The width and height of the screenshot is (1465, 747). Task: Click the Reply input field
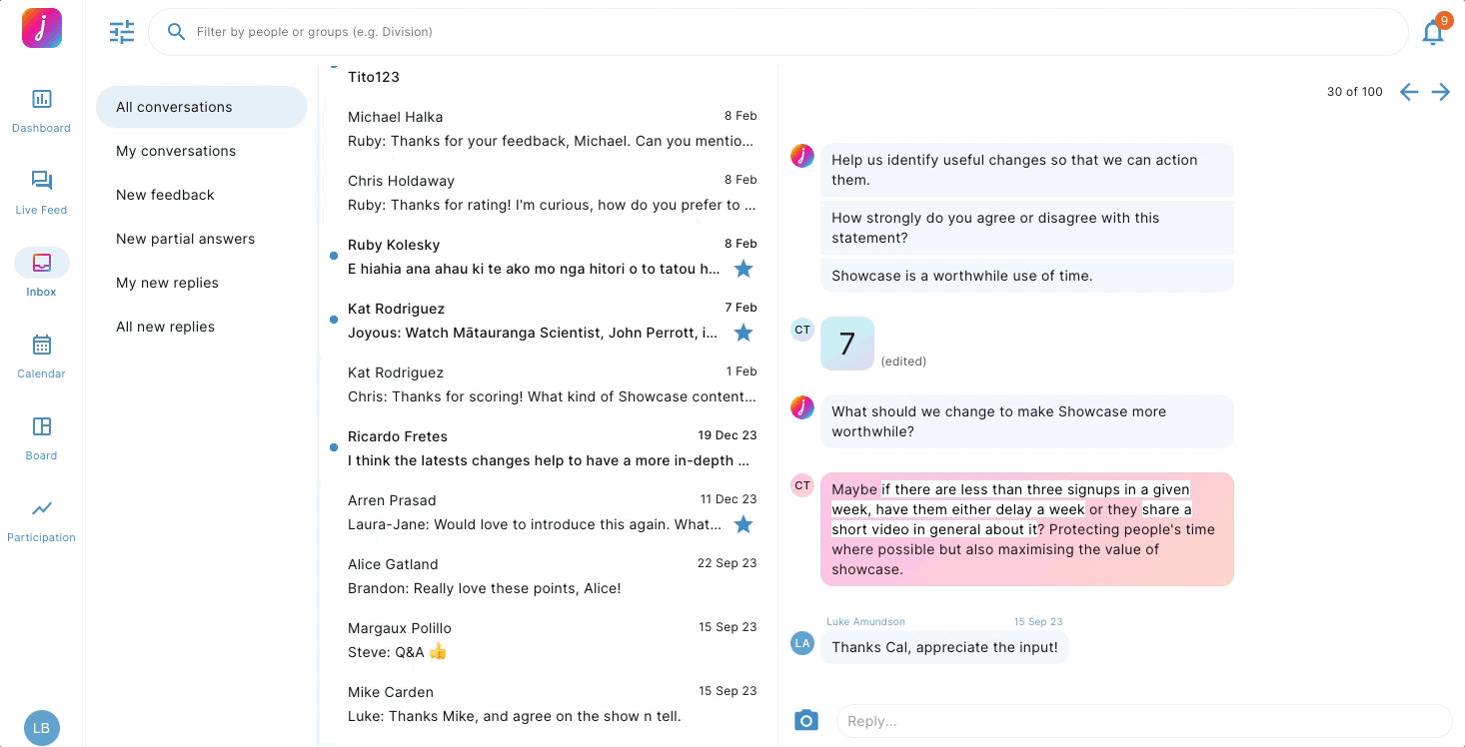[x=1099, y=720]
